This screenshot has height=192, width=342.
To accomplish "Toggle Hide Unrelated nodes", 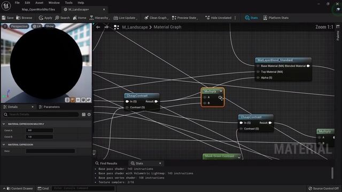I will tap(219, 18).
